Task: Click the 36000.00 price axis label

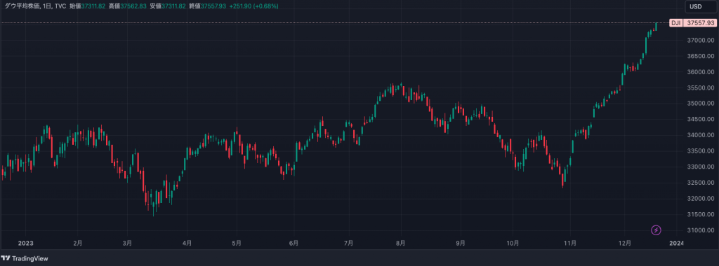Action: tap(700, 72)
